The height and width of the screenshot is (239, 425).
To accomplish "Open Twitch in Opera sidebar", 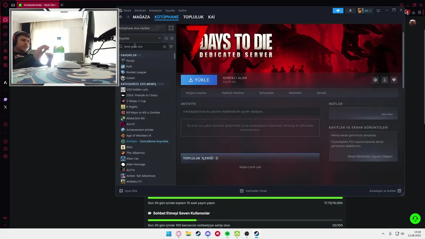I will tap(5, 100).
